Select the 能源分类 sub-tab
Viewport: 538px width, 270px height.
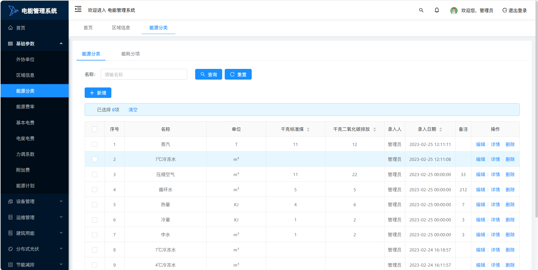click(91, 54)
